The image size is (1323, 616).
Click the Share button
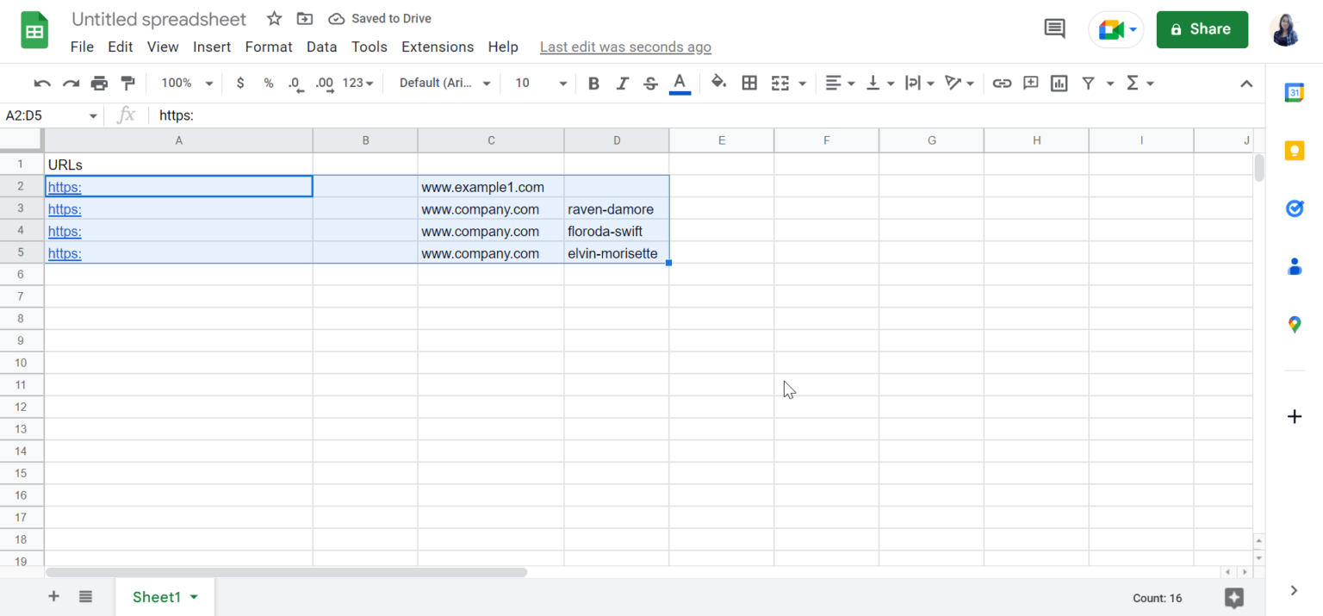(x=1202, y=28)
